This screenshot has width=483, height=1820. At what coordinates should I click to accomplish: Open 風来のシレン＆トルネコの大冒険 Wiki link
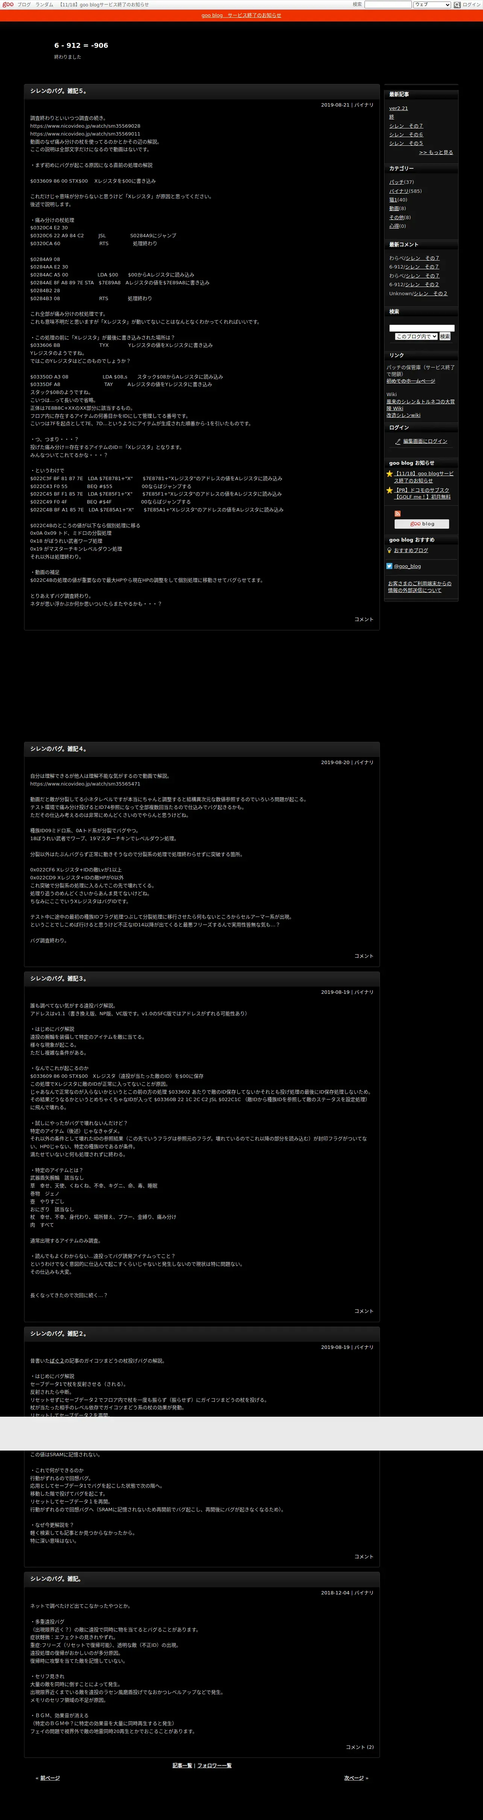[420, 405]
